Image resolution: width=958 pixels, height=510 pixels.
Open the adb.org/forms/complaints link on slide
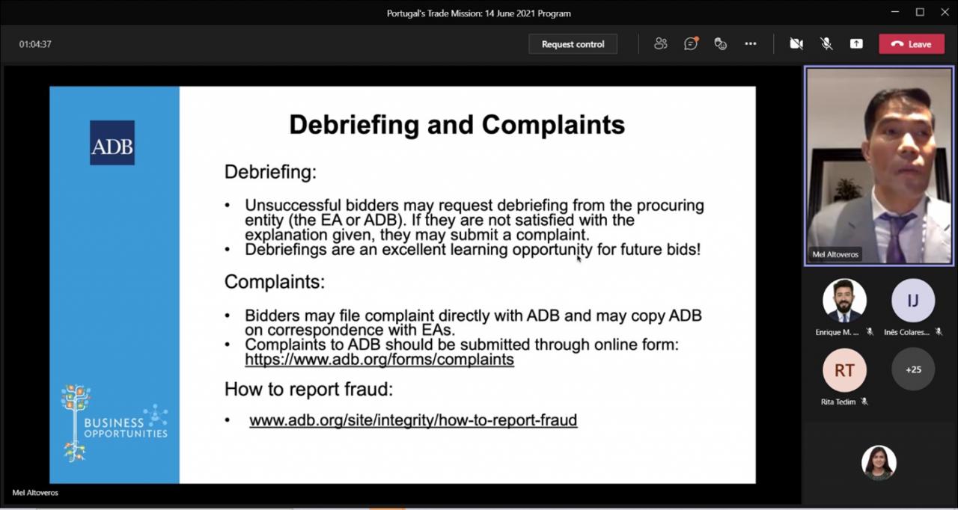point(379,359)
